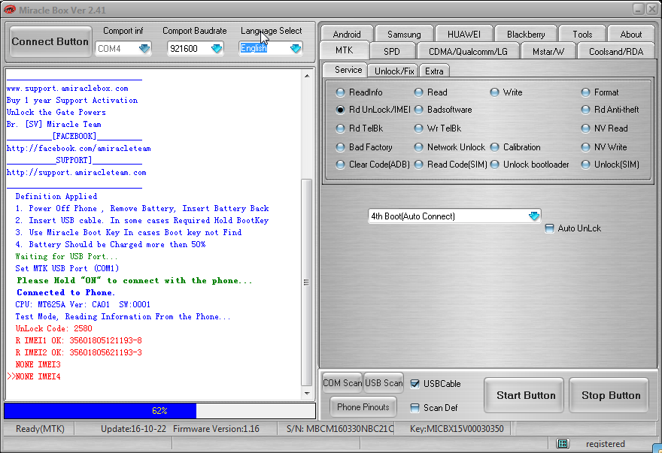Click the log vertical scrollbar thumb

tap(307, 282)
